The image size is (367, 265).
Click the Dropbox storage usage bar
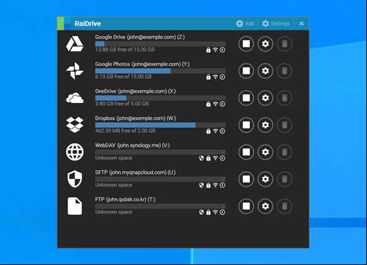pyautogui.click(x=161, y=125)
